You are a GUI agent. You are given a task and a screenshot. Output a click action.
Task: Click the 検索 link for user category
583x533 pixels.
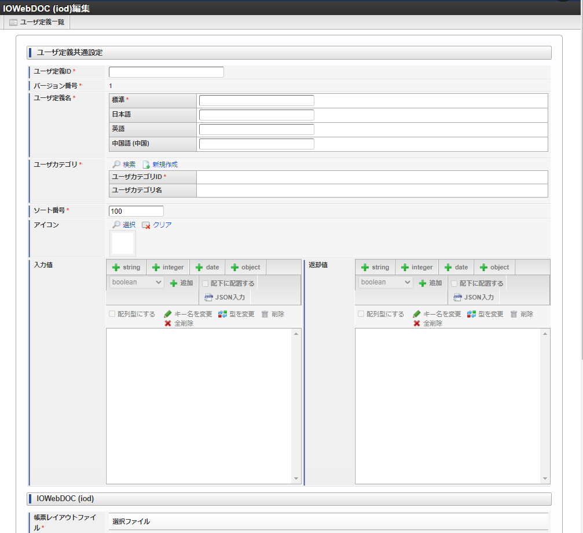click(x=129, y=165)
